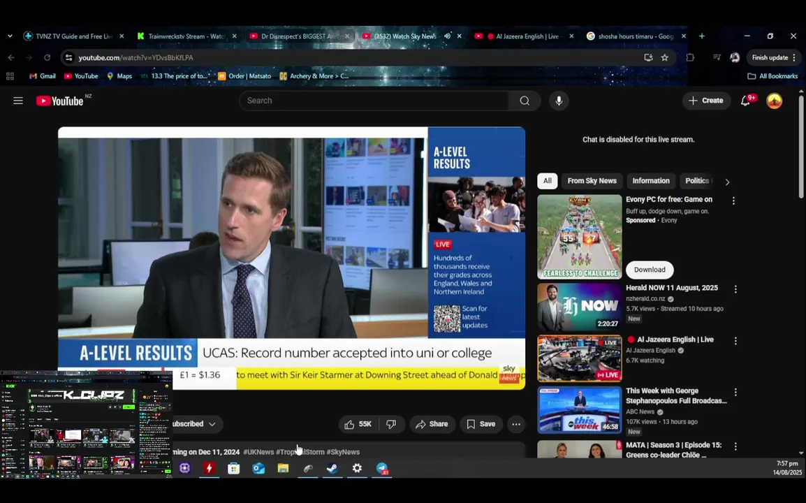Viewport: 806px width, 503px height.
Task: Switch to shosha hours timaru Google tab
Action: [636, 36]
